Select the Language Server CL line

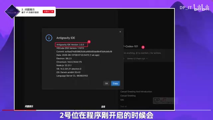point(72,76)
